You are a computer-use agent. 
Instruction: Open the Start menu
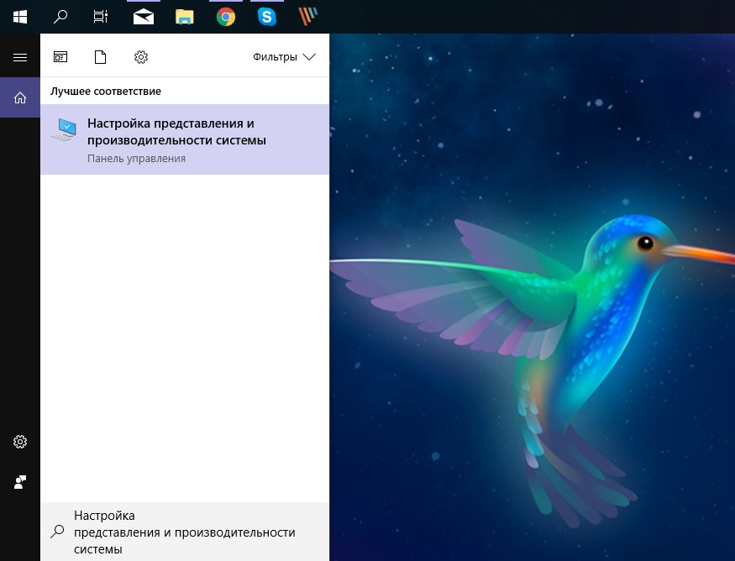[19, 16]
